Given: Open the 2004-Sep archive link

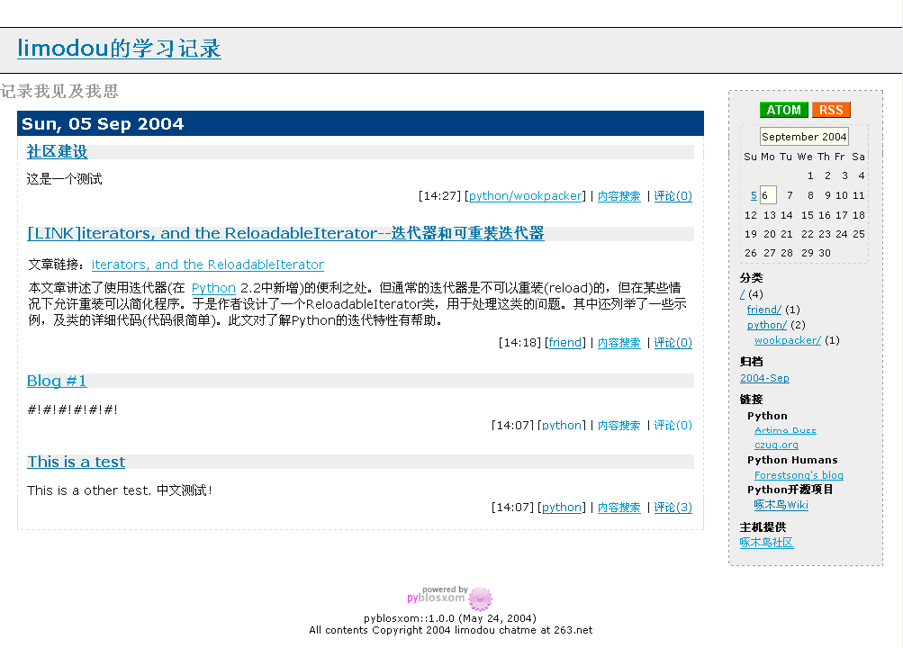Looking at the screenshot, I should click(x=764, y=378).
